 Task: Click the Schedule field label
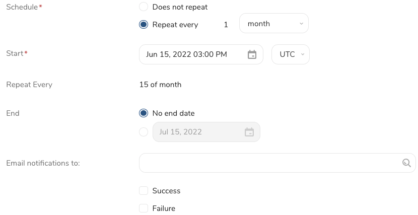tap(22, 7)
